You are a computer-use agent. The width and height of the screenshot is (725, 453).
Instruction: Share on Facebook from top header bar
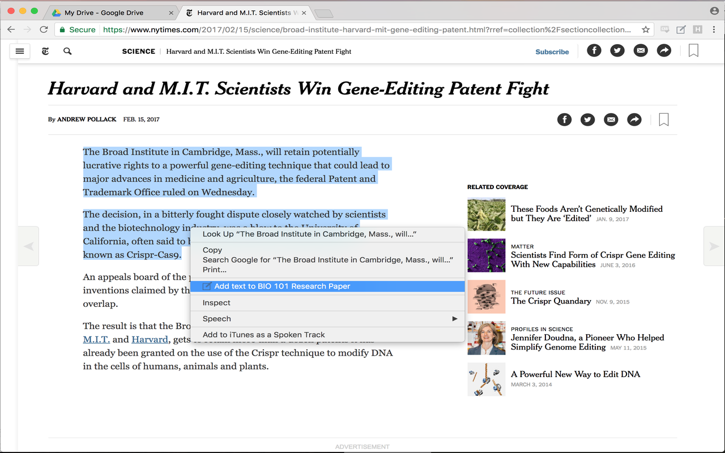[x=594, y=50]
